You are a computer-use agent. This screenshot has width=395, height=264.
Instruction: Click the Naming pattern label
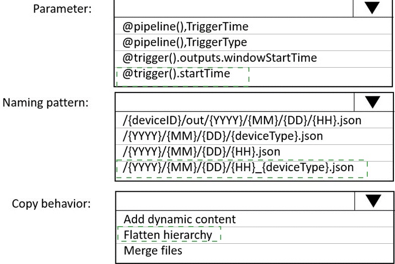click(47, 103)
